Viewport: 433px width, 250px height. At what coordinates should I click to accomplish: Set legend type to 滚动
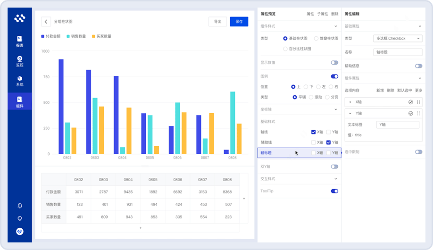click(x=311, y=97)
